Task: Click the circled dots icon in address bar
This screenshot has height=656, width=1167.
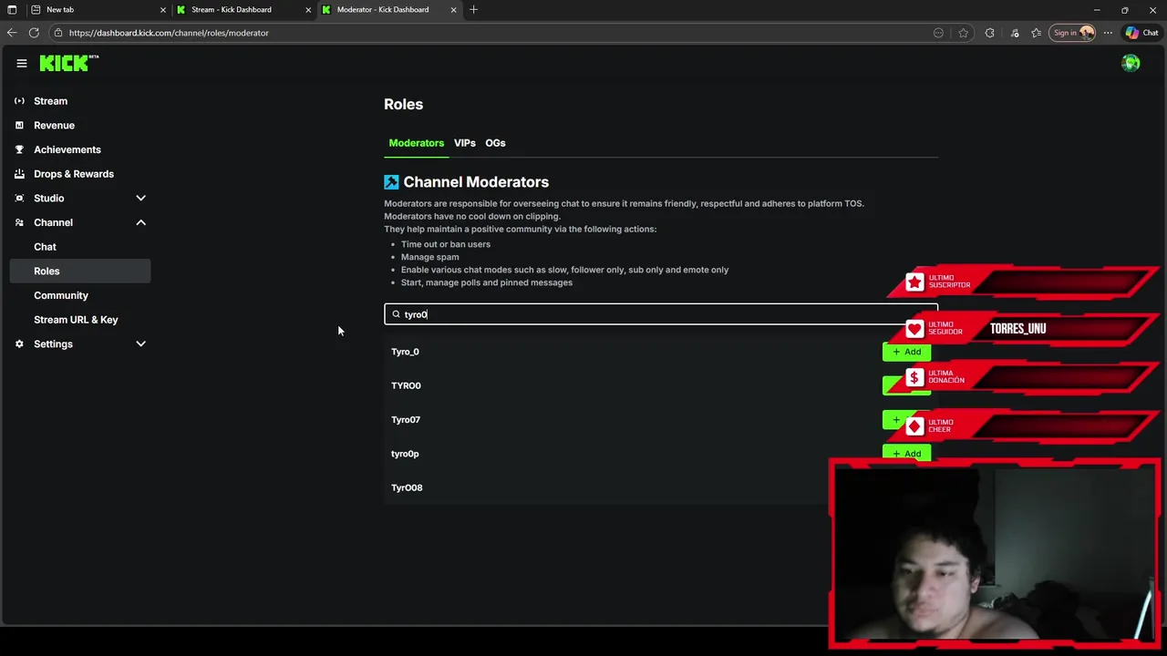Action: coord(938,33)
